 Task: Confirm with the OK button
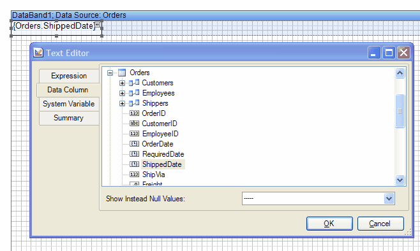(x=329, y=224)
